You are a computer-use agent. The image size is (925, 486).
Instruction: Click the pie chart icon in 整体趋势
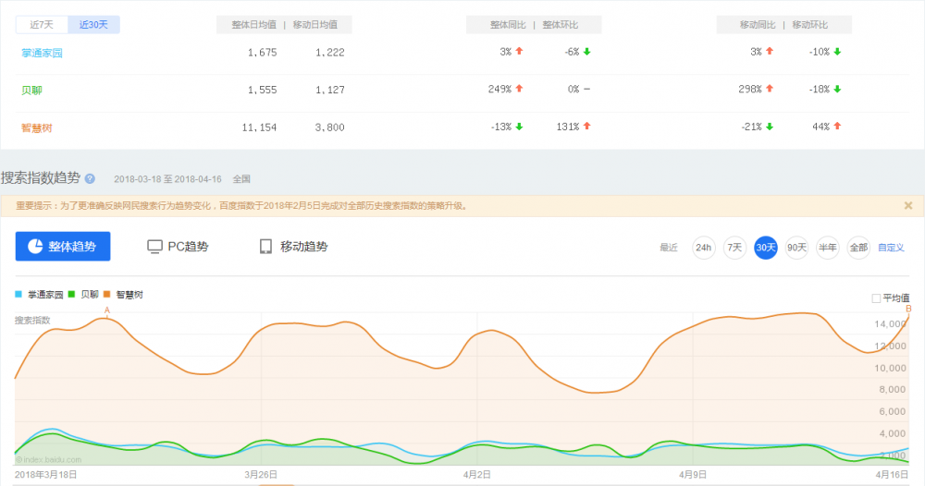(x=34, y=247)
